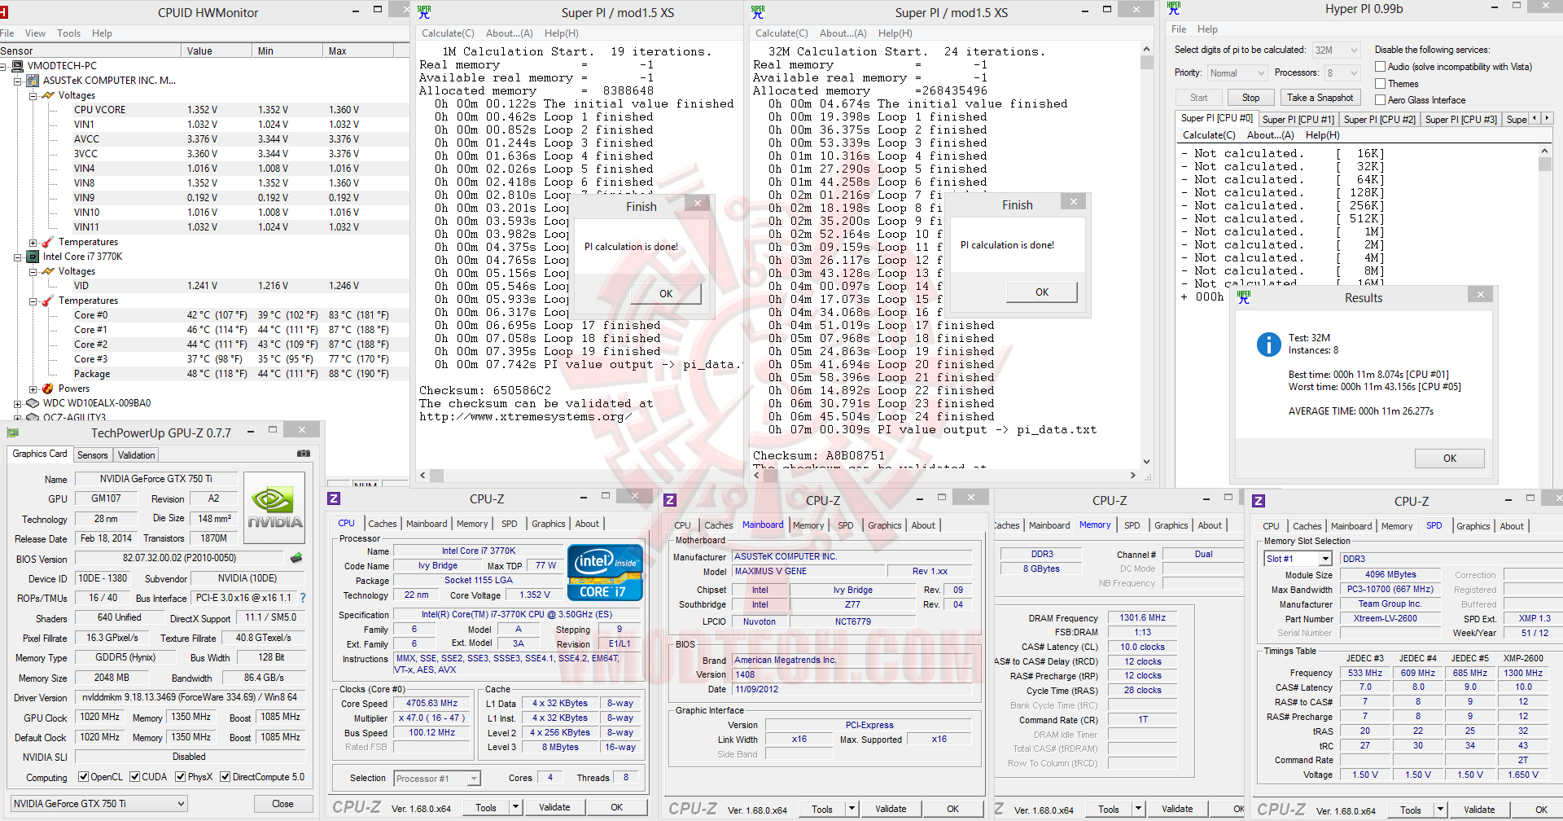1563x821 pixels.
Task: Click the Intel Core i7 3770K chip icon
Action: click(33, 257)
